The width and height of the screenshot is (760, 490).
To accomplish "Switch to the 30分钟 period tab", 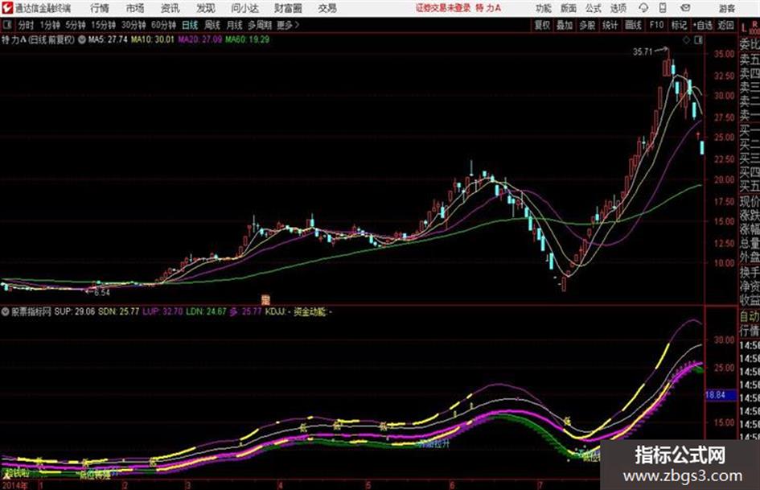I will (134, 25).
